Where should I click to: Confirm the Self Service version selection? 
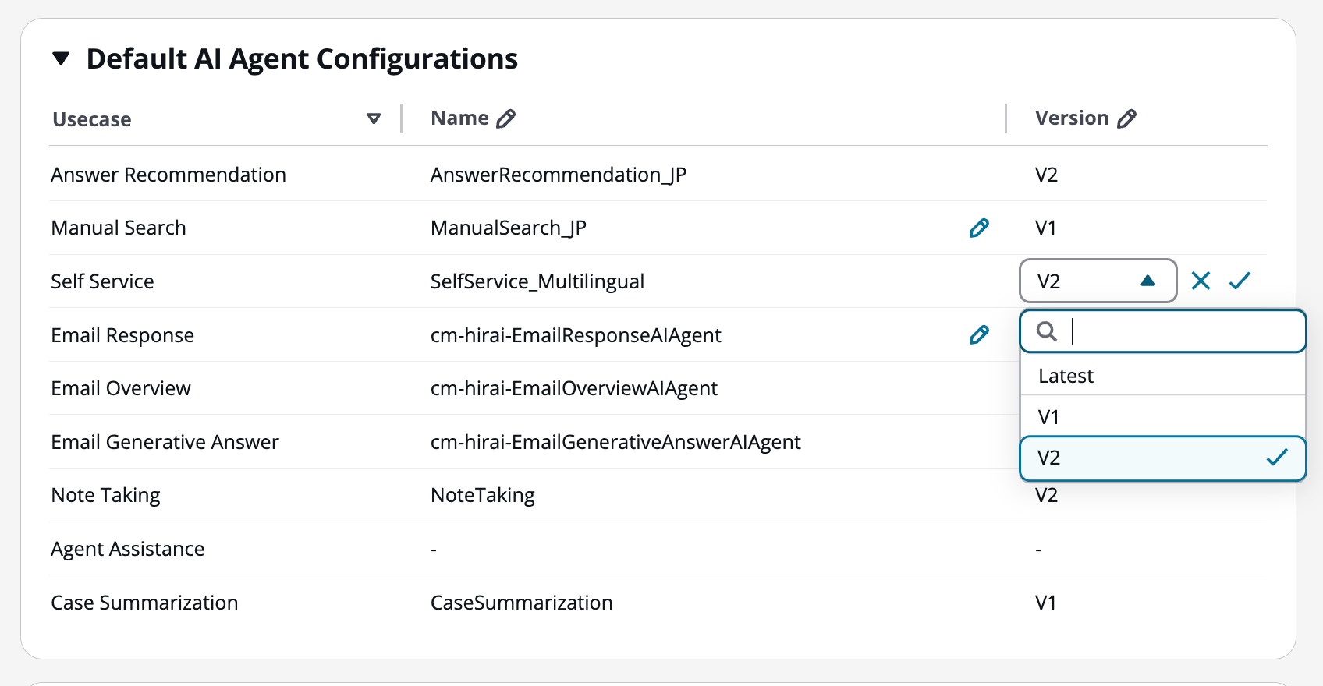(x=1240, y=281)
